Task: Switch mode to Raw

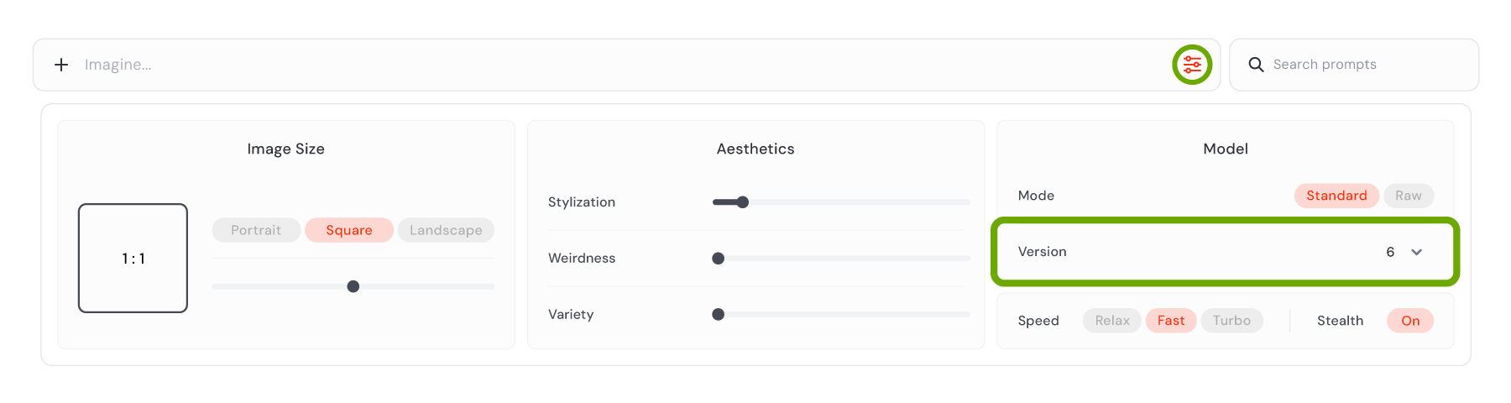Action: click(x=1409, y=196)
